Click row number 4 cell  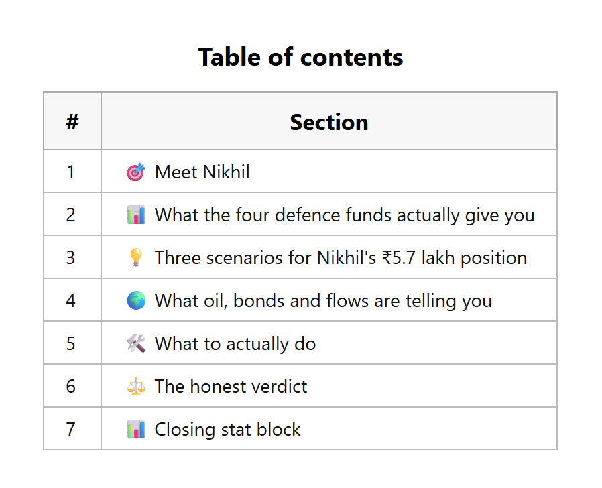click(x=72, y=300)
